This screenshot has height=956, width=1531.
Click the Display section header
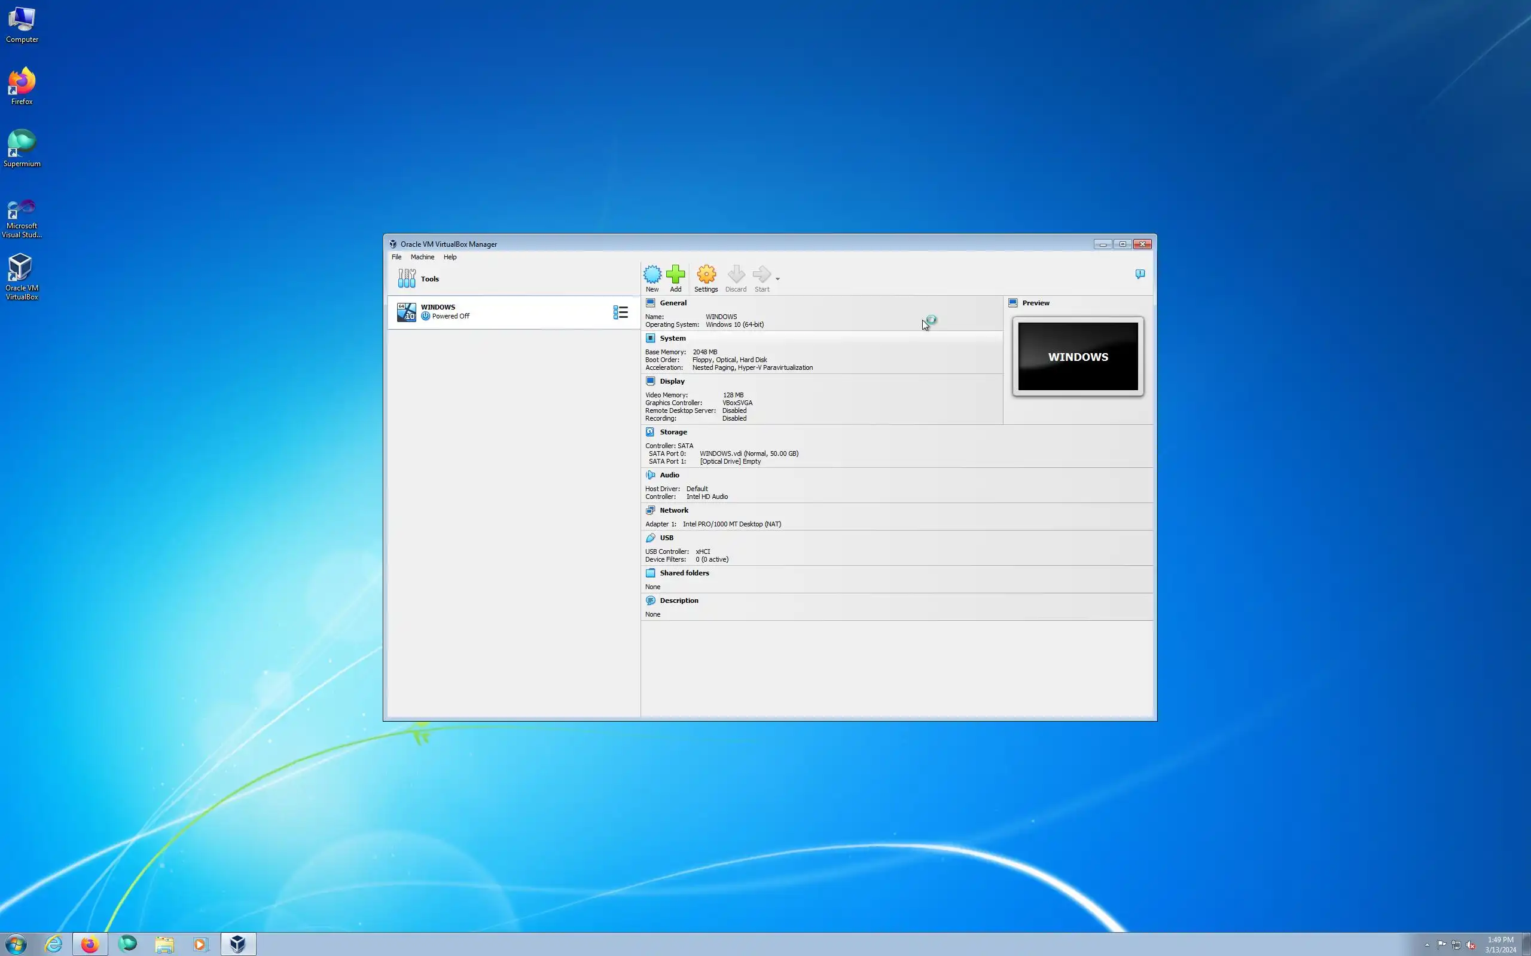click(x=672, y=381)
